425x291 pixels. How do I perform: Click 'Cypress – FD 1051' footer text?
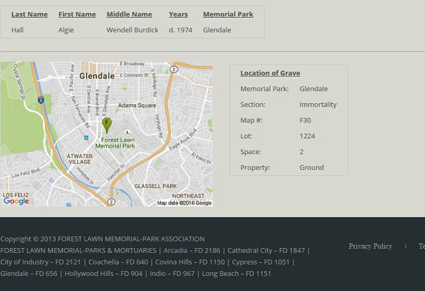pos(260,262)
